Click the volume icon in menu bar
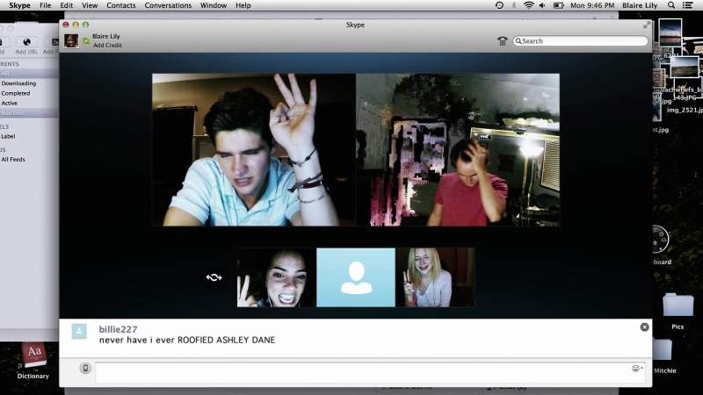 pos(542,5)
